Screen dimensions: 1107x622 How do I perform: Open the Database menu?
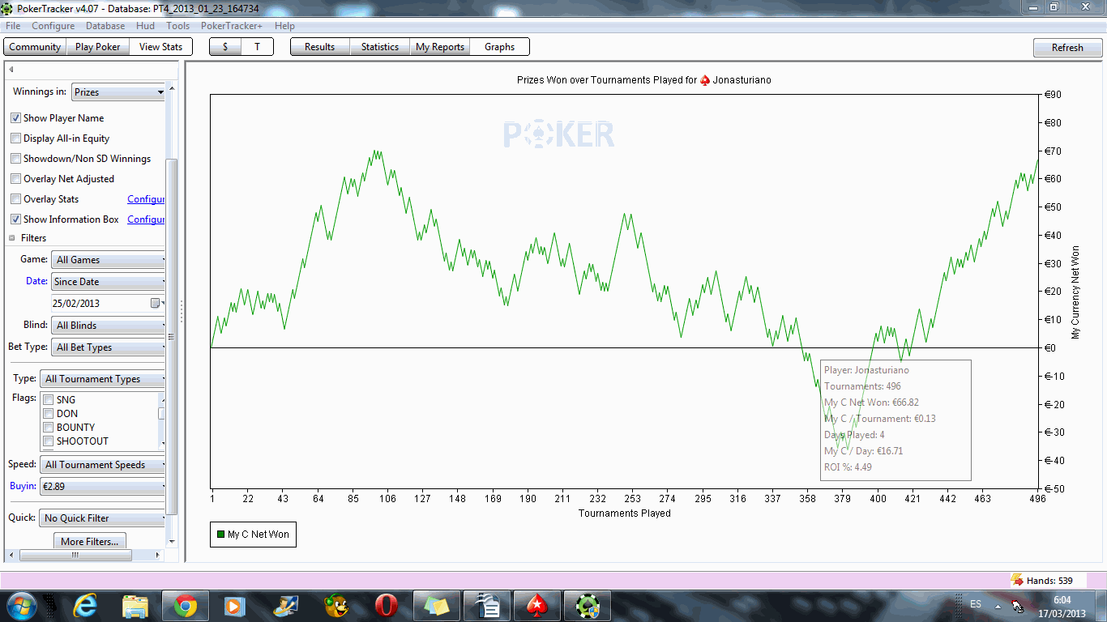point(105,26)
